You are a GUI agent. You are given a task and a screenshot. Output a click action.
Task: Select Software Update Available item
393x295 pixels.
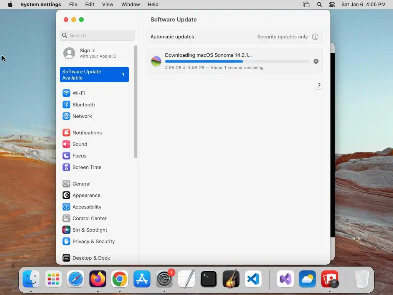[x=94, y=75]
